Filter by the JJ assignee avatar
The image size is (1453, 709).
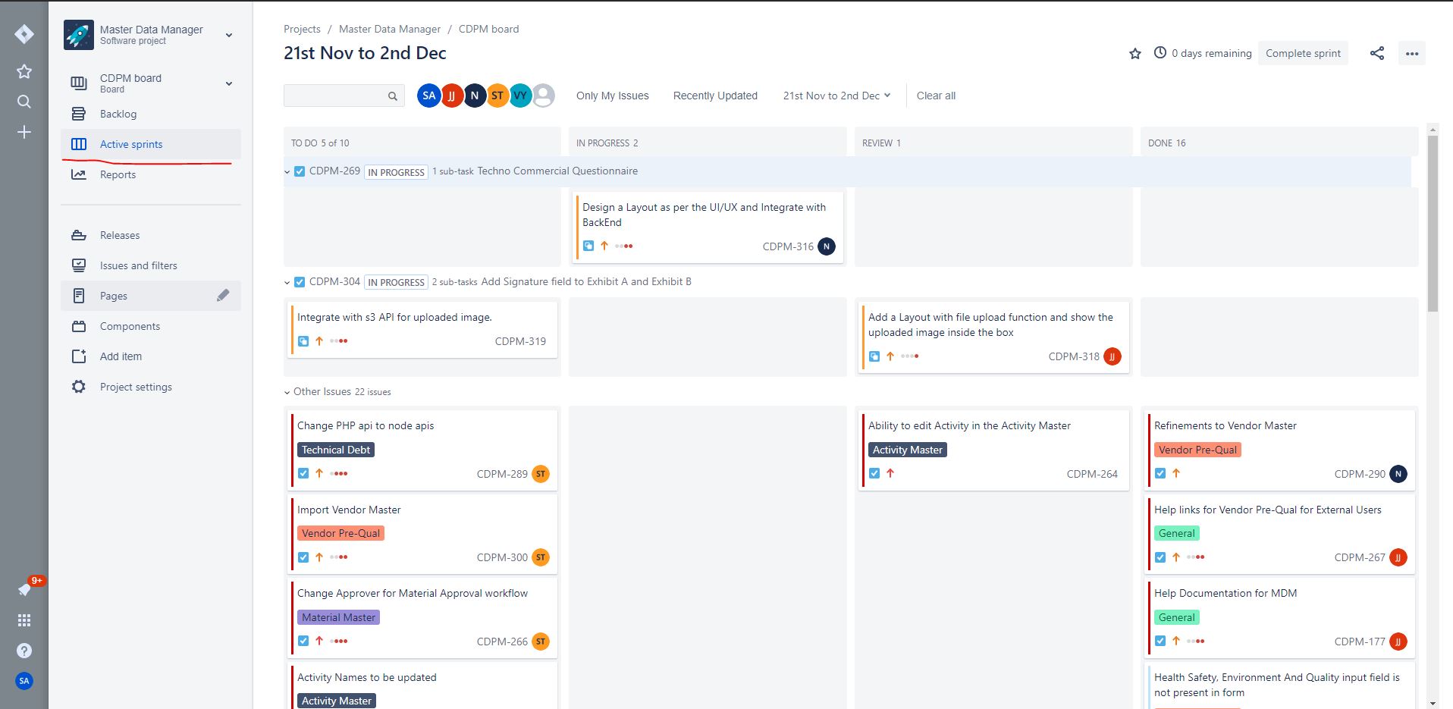click(x=452, y=96)
